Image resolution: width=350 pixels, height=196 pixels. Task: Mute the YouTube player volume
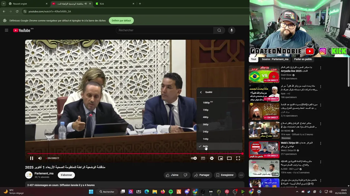(x=40, y=158)
